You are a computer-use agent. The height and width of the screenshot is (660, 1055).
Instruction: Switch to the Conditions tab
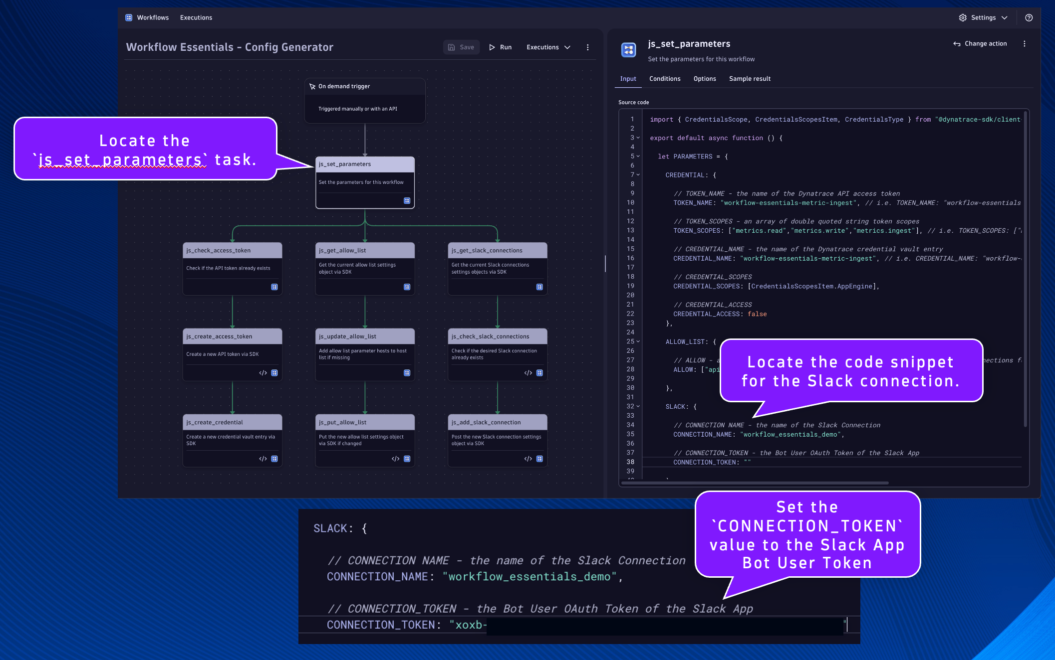[665, 79]
